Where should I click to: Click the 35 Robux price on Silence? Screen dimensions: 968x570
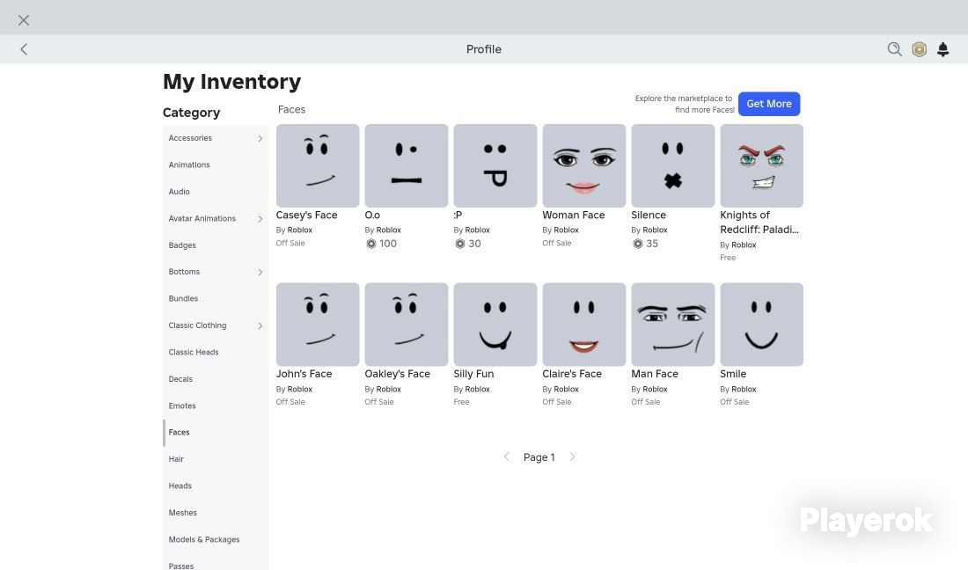click(x=646, y=244)
